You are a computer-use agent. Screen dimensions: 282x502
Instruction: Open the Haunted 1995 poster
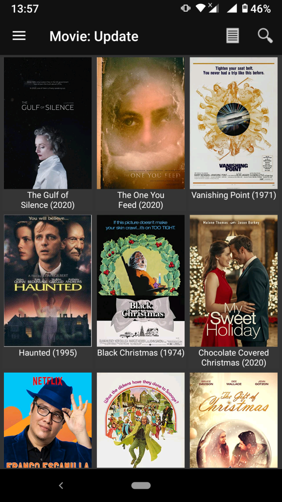coord(47,281)
